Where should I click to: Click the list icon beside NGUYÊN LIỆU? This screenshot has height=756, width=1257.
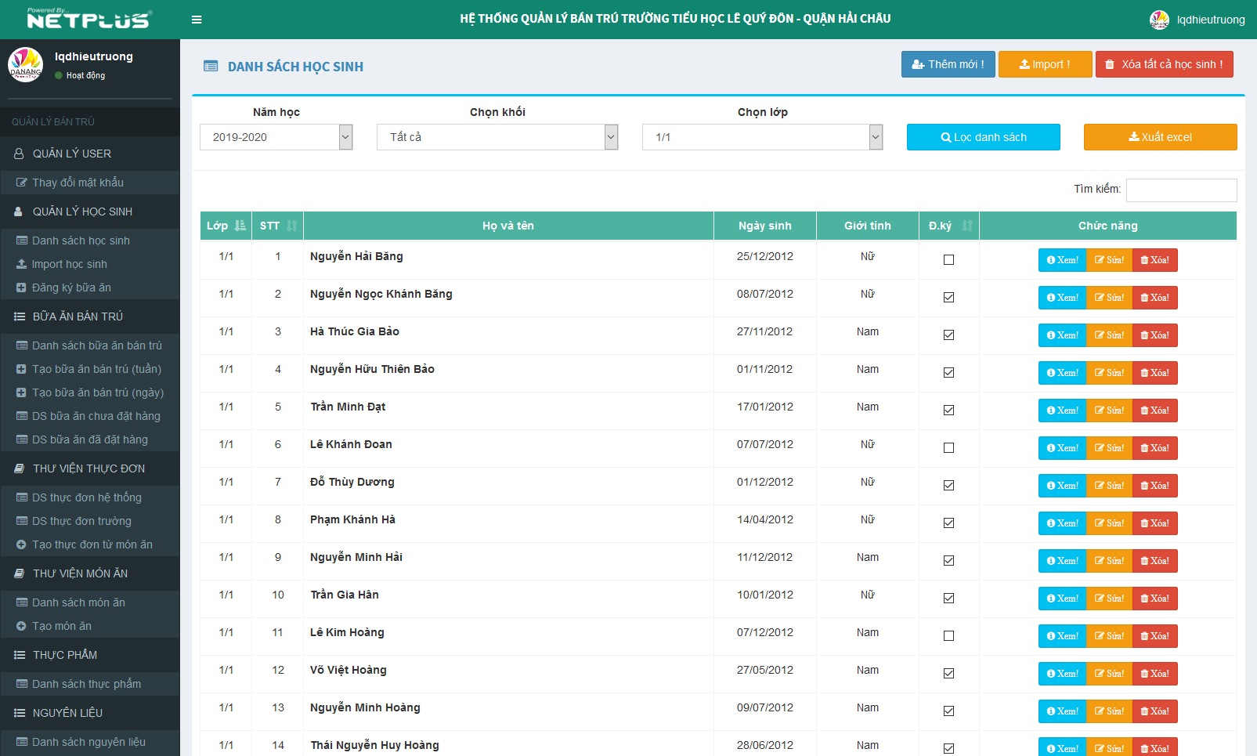pyautogui.click(x=20, y=713)
